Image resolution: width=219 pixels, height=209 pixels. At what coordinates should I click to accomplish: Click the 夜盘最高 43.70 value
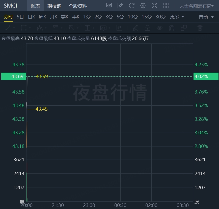click(27, 38)
